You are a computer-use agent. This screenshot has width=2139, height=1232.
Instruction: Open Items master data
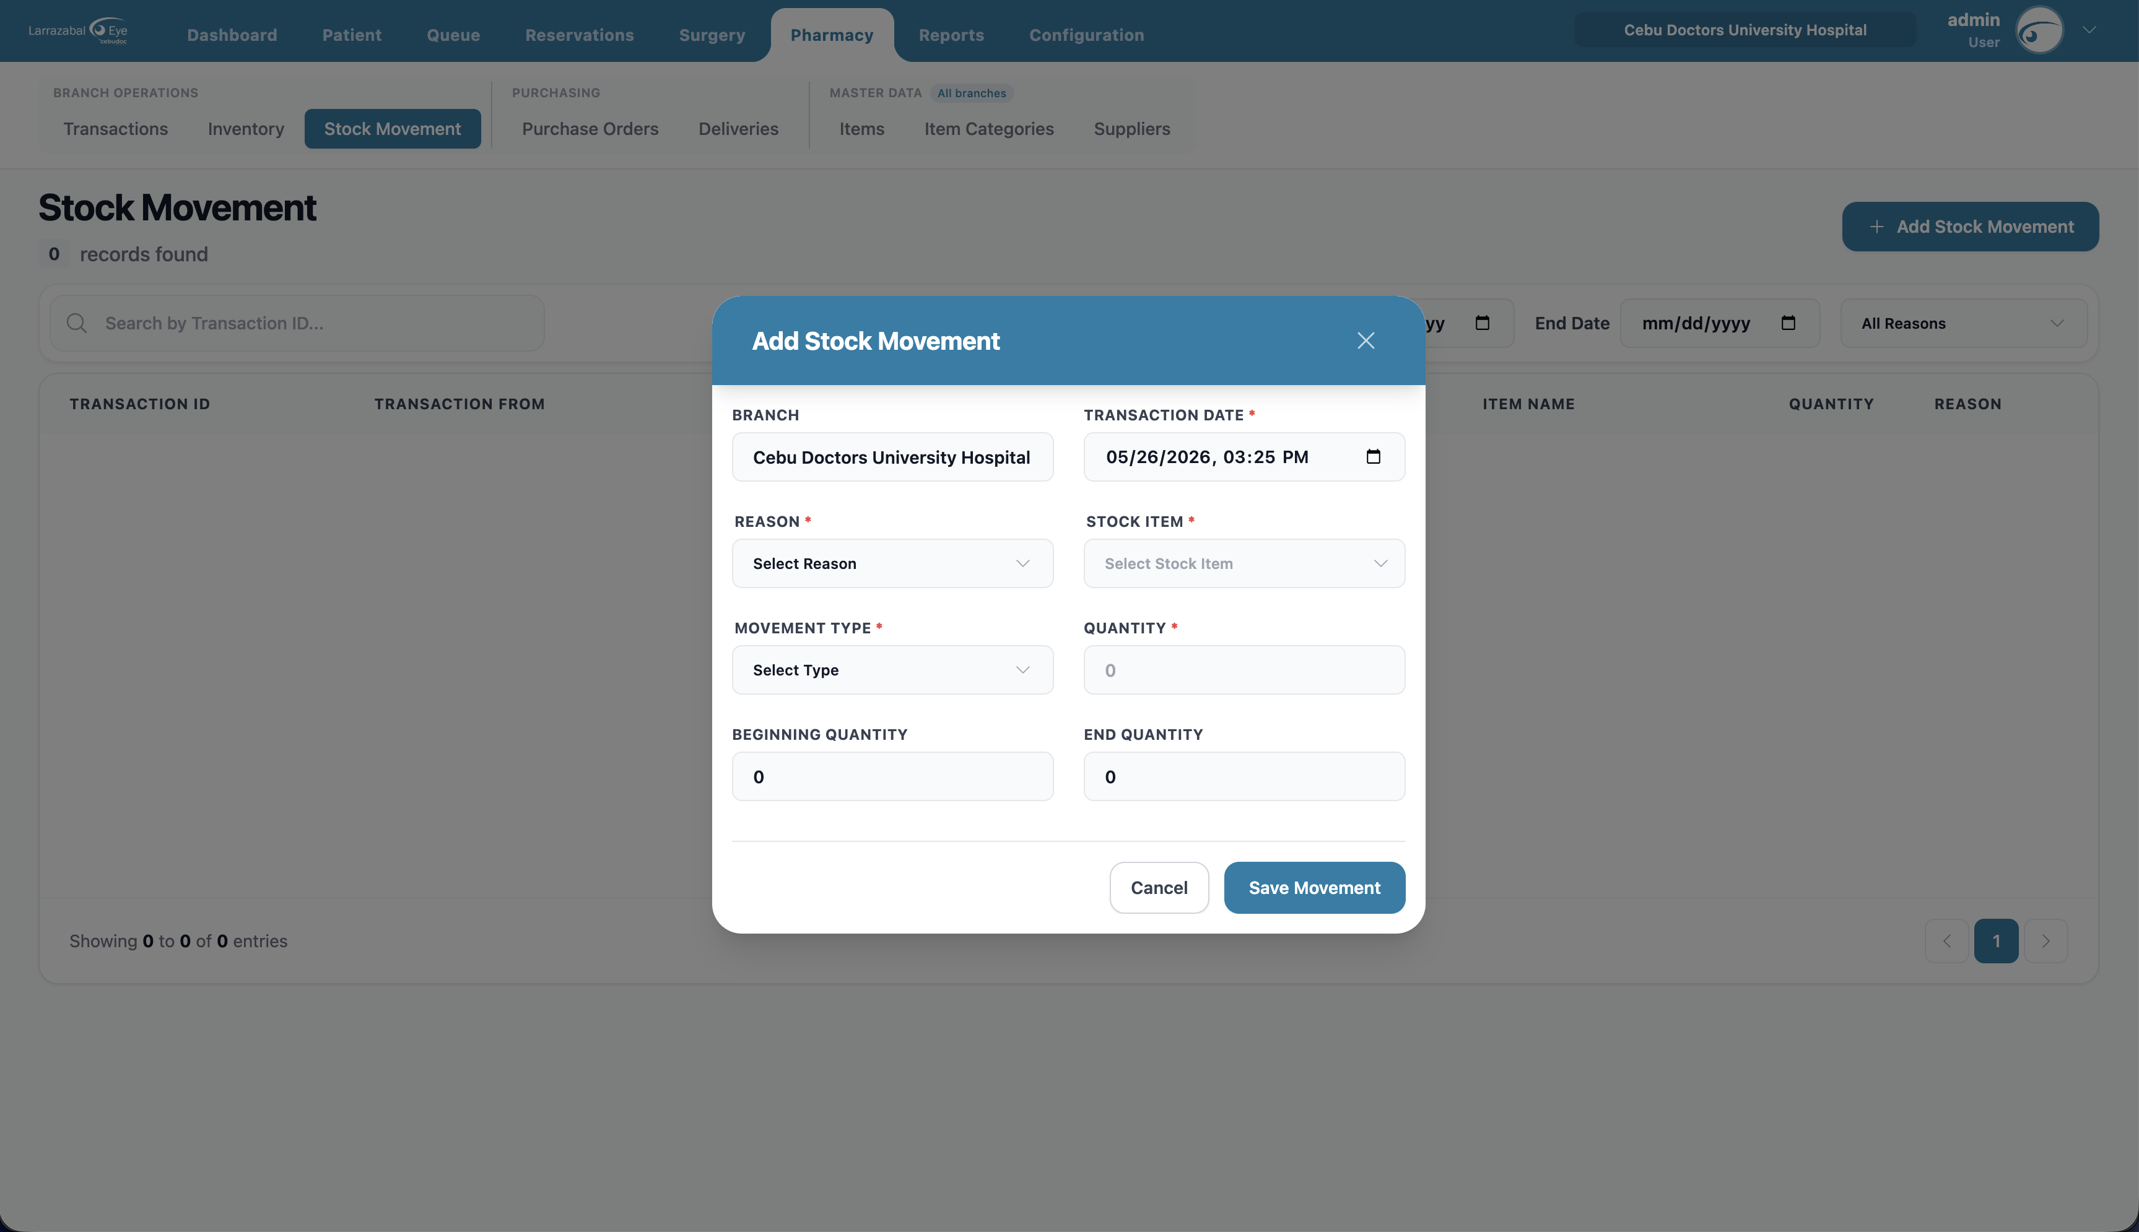[861, 129]
